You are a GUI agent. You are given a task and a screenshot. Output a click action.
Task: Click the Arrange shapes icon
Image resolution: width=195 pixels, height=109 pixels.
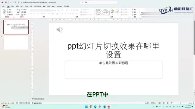112,10
